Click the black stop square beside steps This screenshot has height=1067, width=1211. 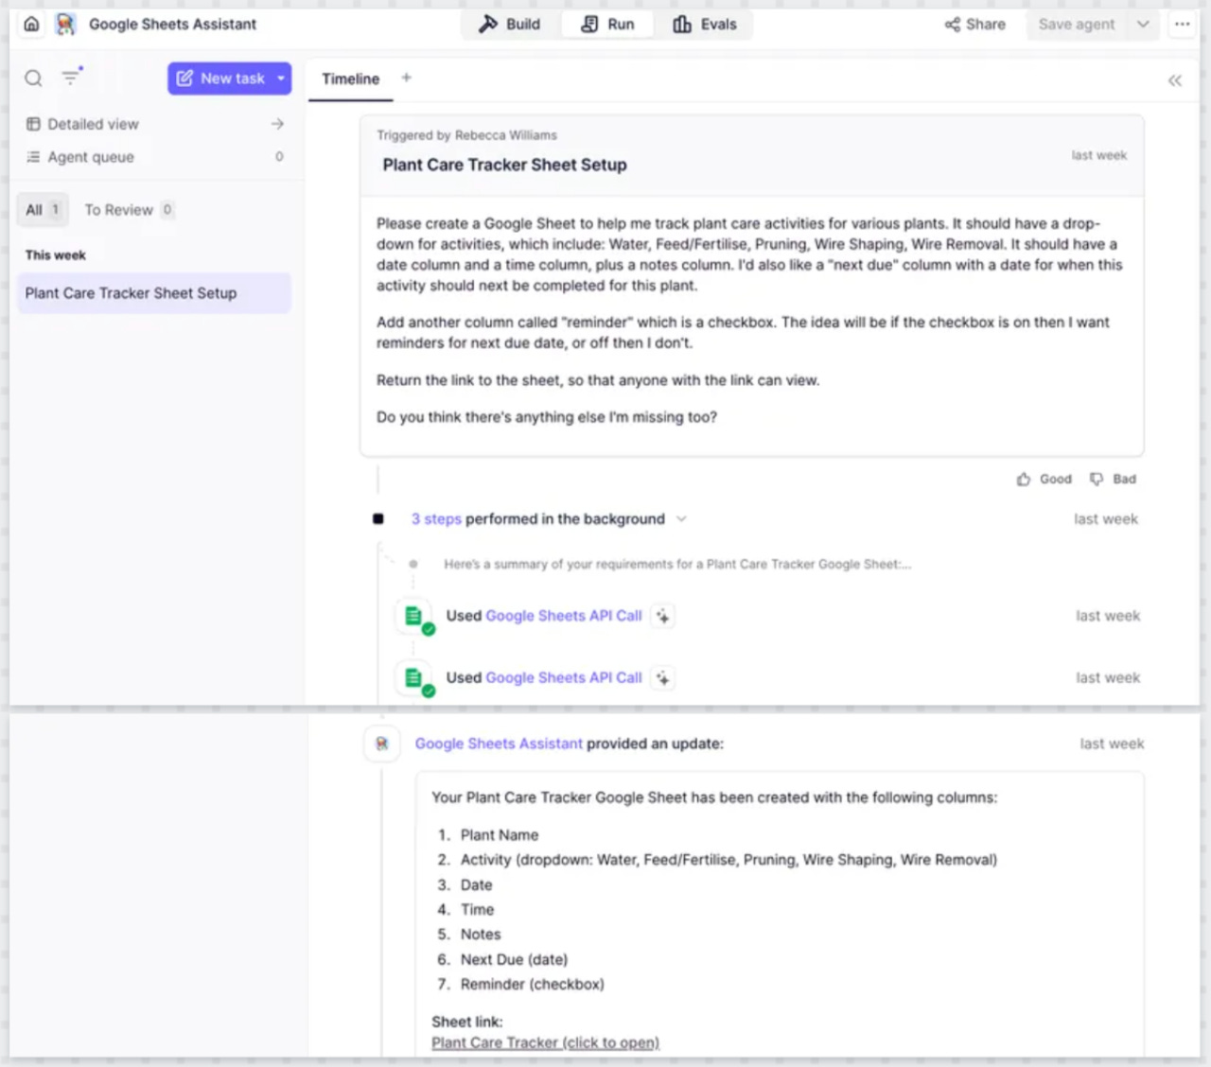click(x=378, y=519)
